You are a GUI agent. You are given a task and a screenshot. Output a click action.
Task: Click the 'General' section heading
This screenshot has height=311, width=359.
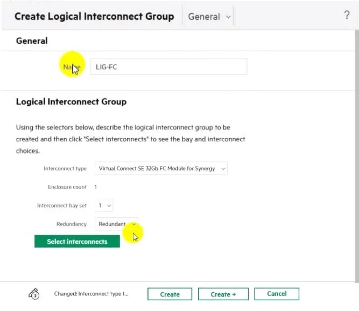coord(32,41)
